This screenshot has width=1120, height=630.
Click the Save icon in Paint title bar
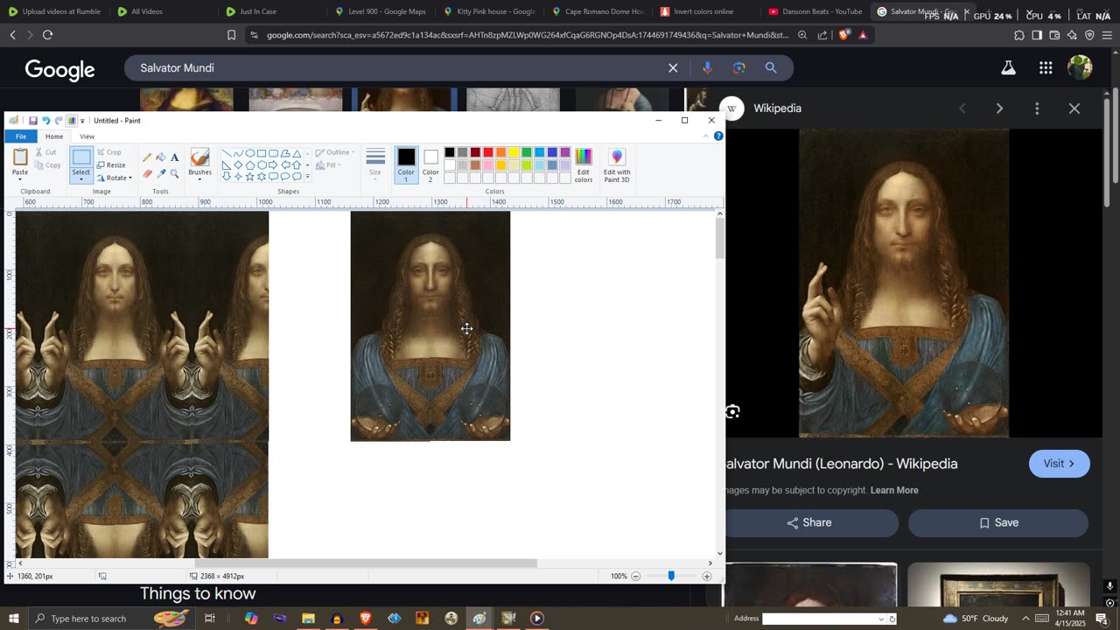33,121
